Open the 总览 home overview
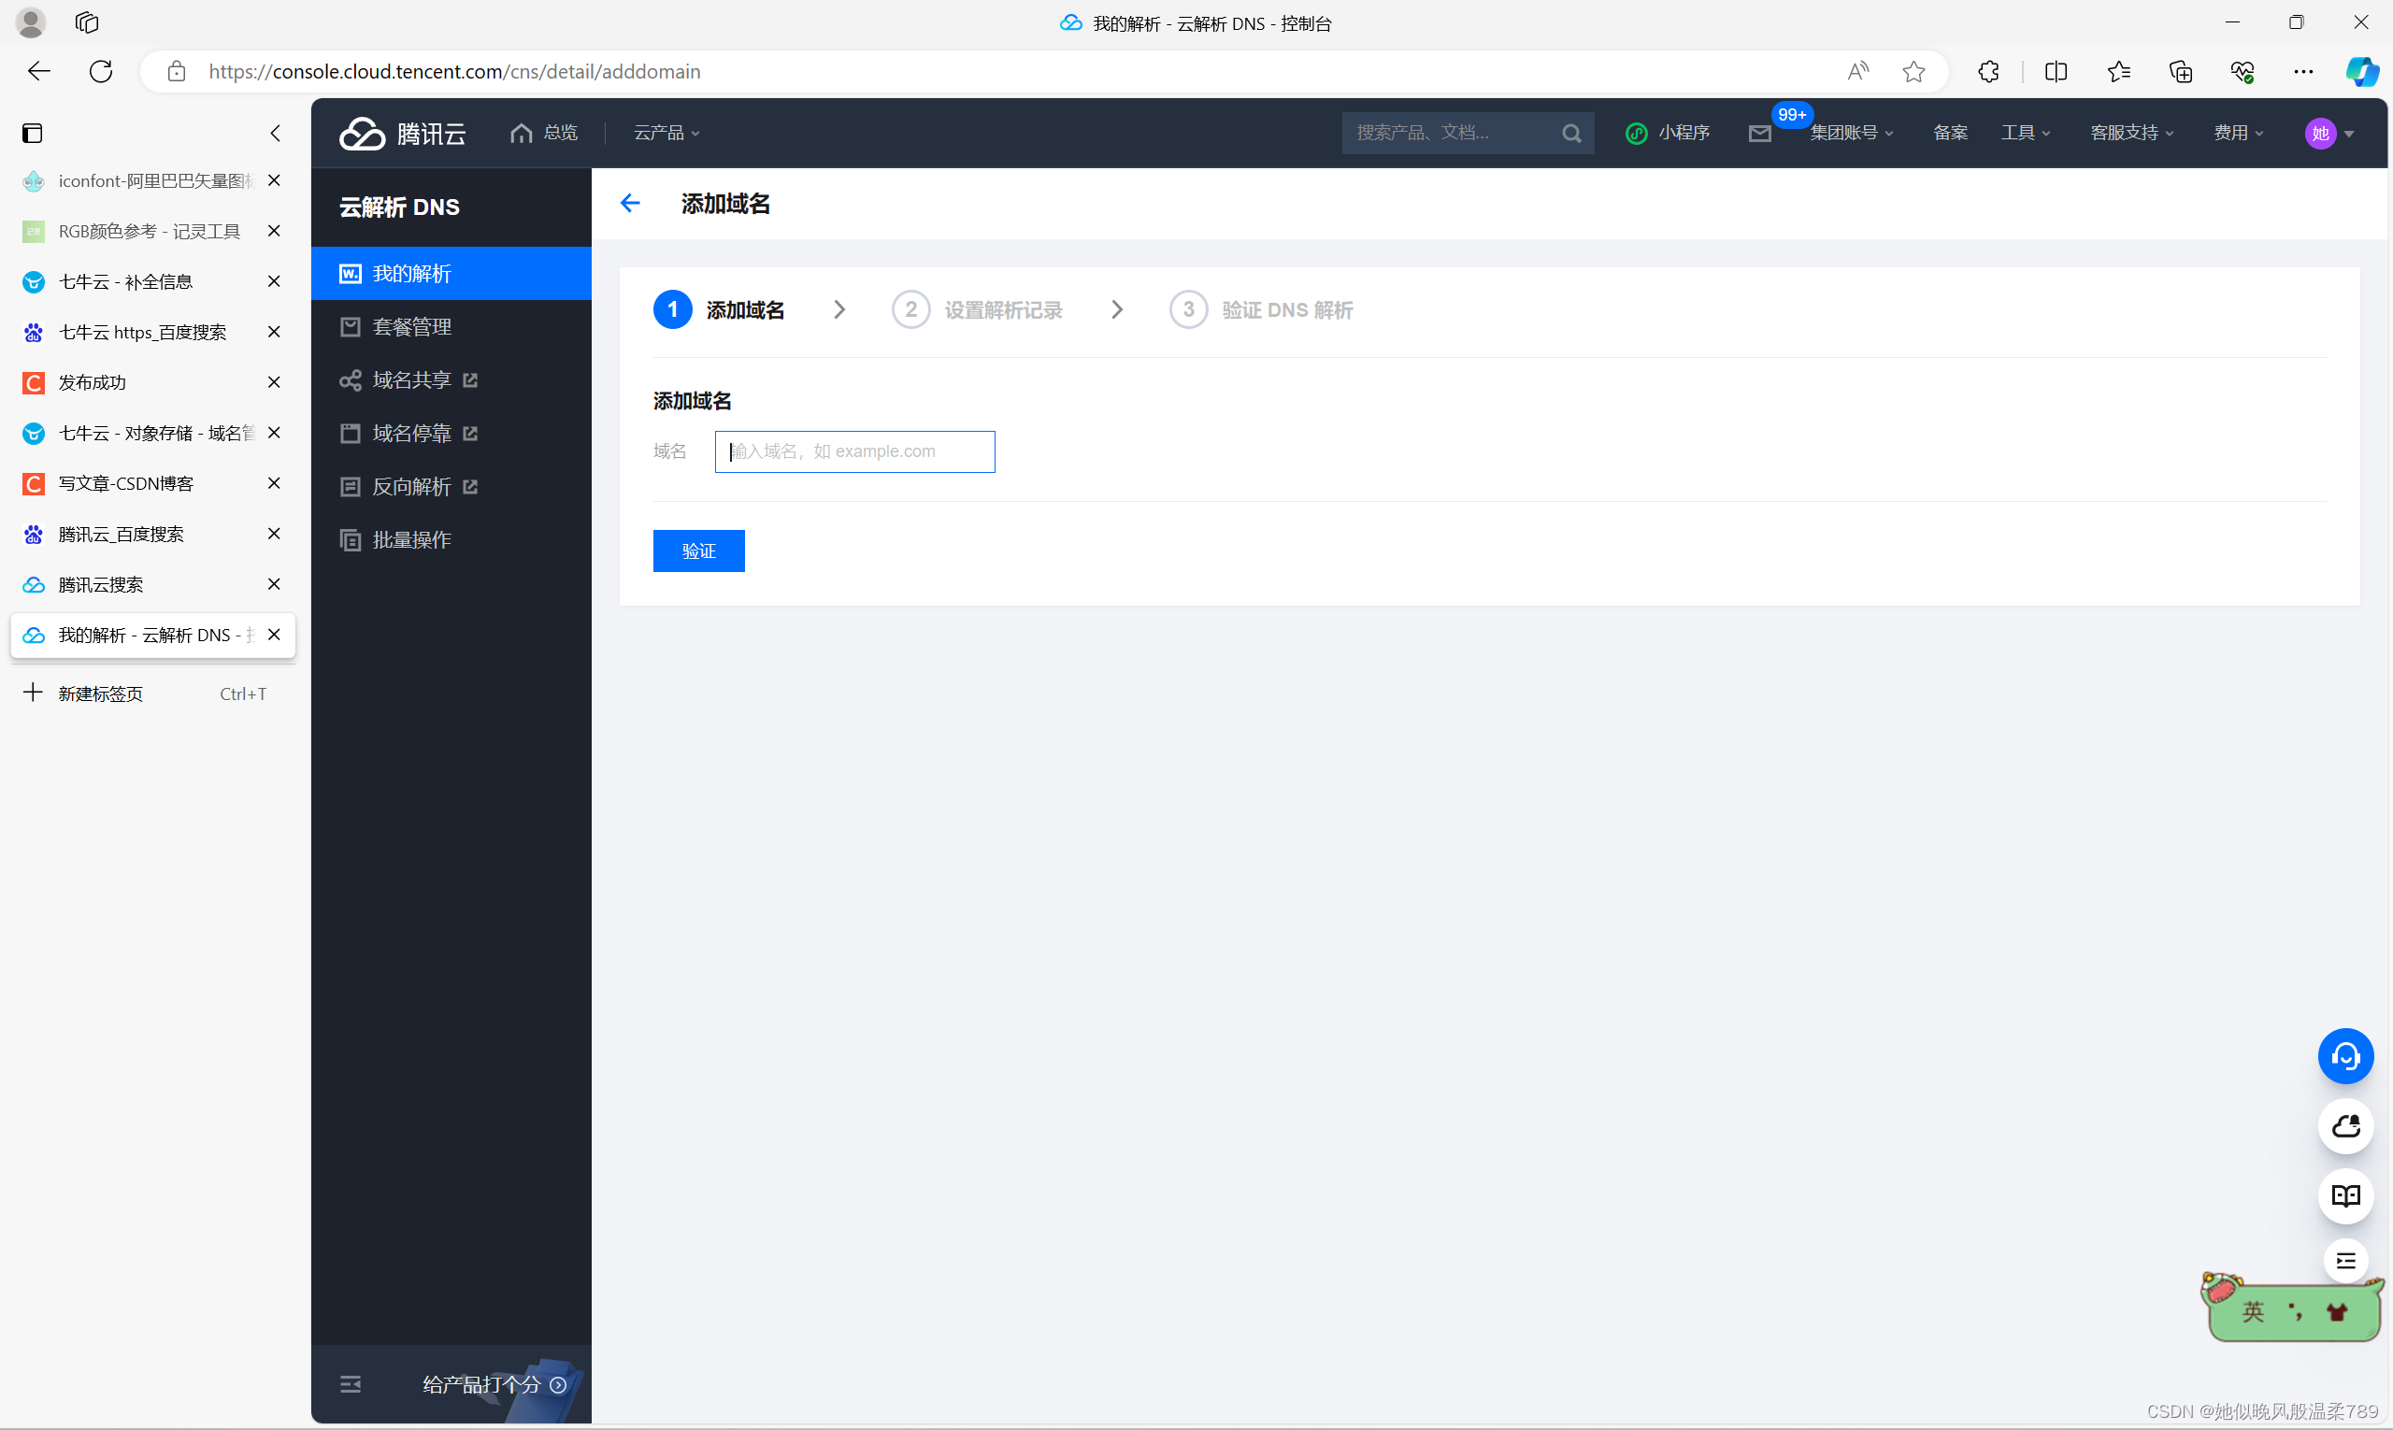This screenshot has height=1430, width=2393. (x=545, y=133)
